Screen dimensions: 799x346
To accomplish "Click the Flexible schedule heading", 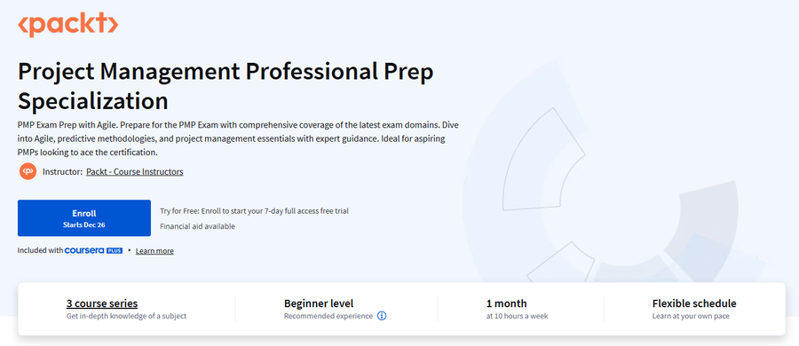I will pyautogui.click(x=694, y=303).
